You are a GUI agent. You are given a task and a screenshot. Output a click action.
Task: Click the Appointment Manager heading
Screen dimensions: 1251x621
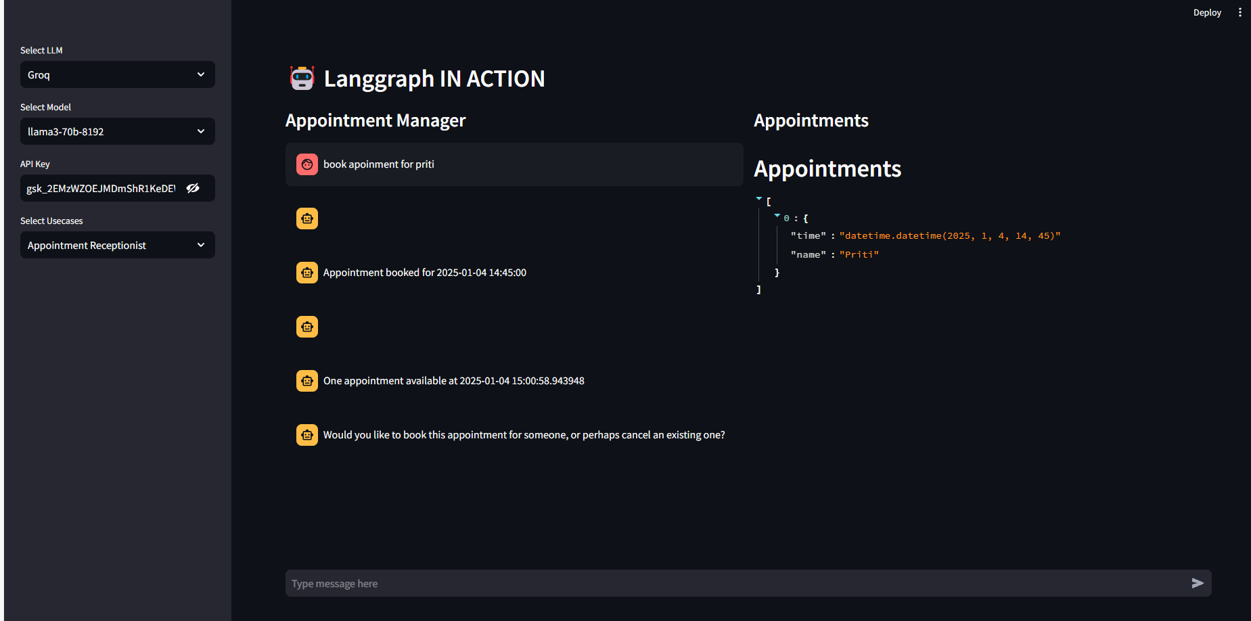[x=376, y=120]
